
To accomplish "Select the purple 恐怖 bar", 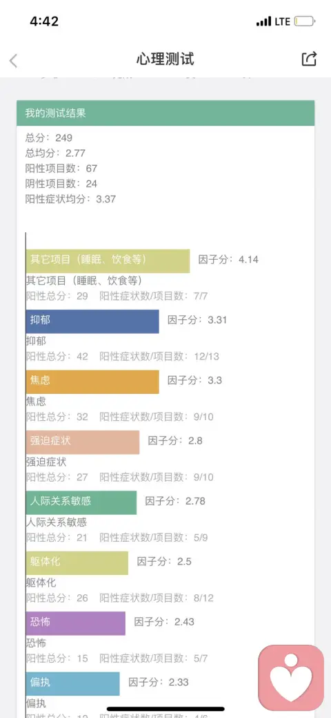I will (76, 623).
